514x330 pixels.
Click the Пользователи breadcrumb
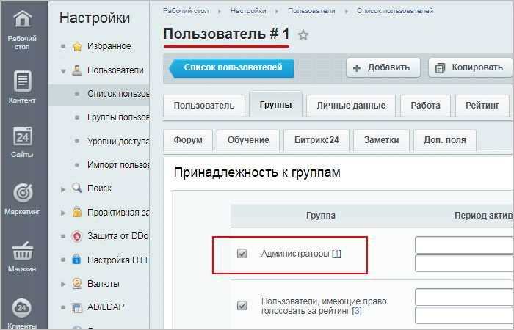[x=311, y=11]
